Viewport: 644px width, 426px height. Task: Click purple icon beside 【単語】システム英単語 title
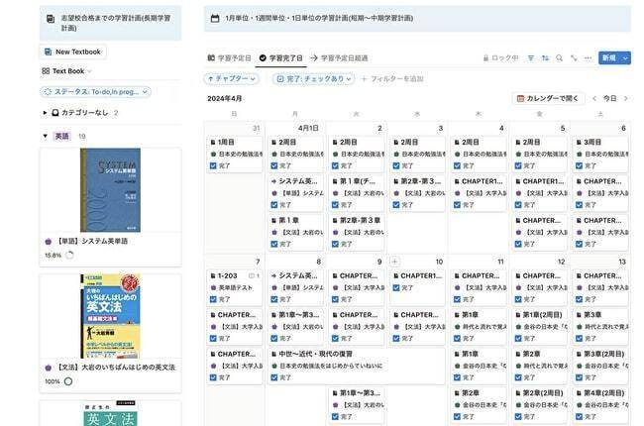(49, 241)
